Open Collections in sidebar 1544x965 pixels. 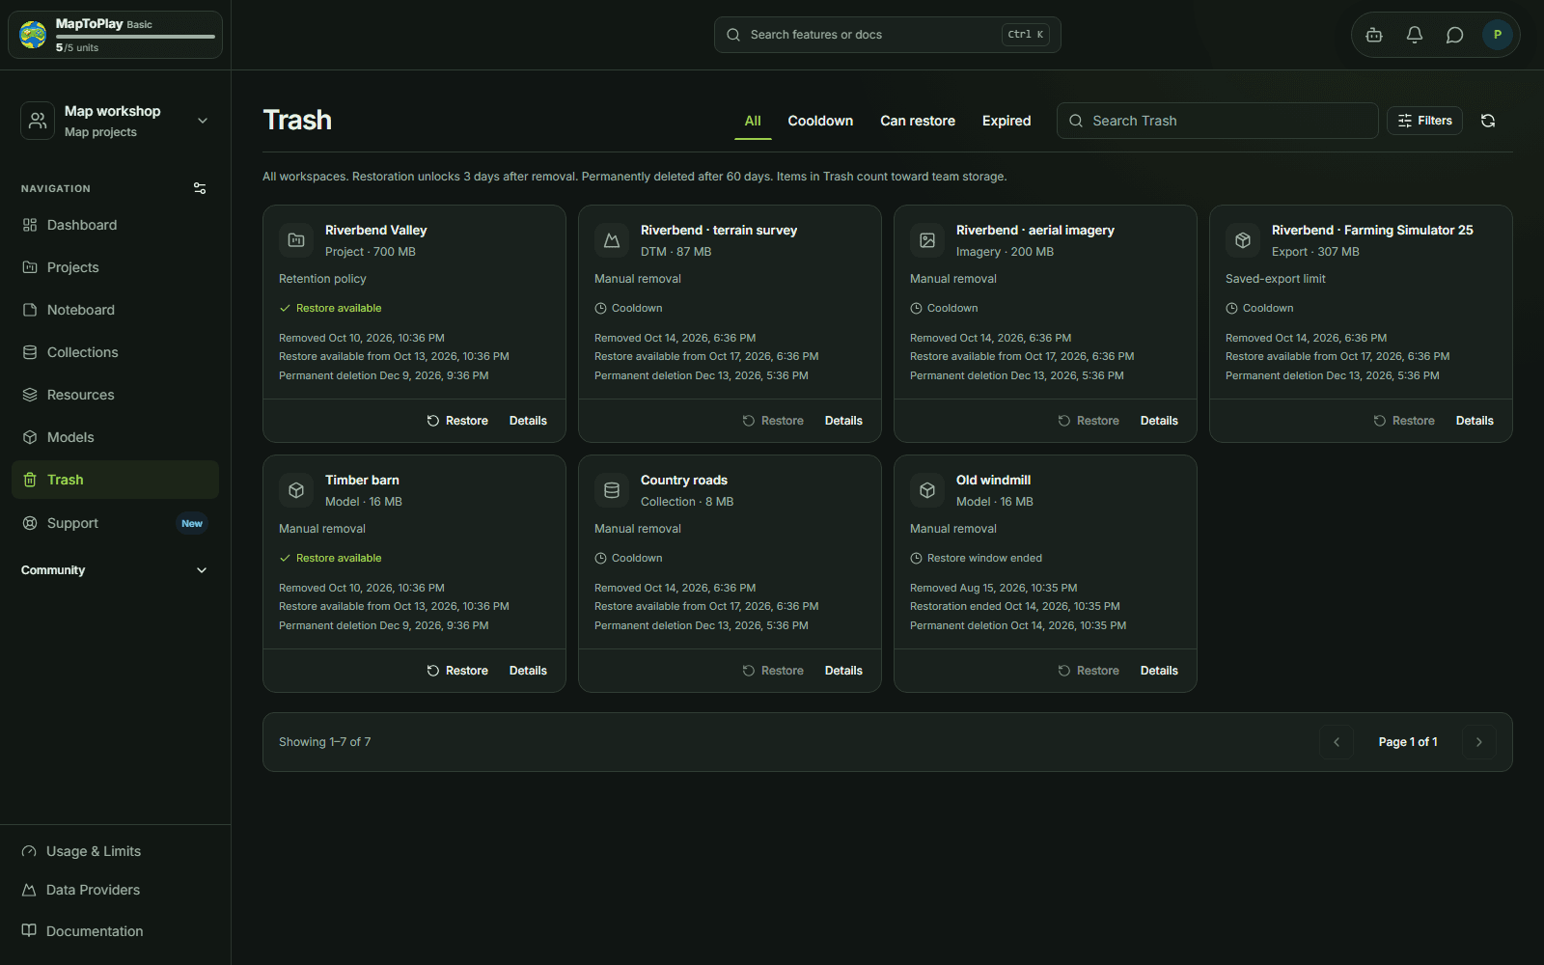(115, 352)
